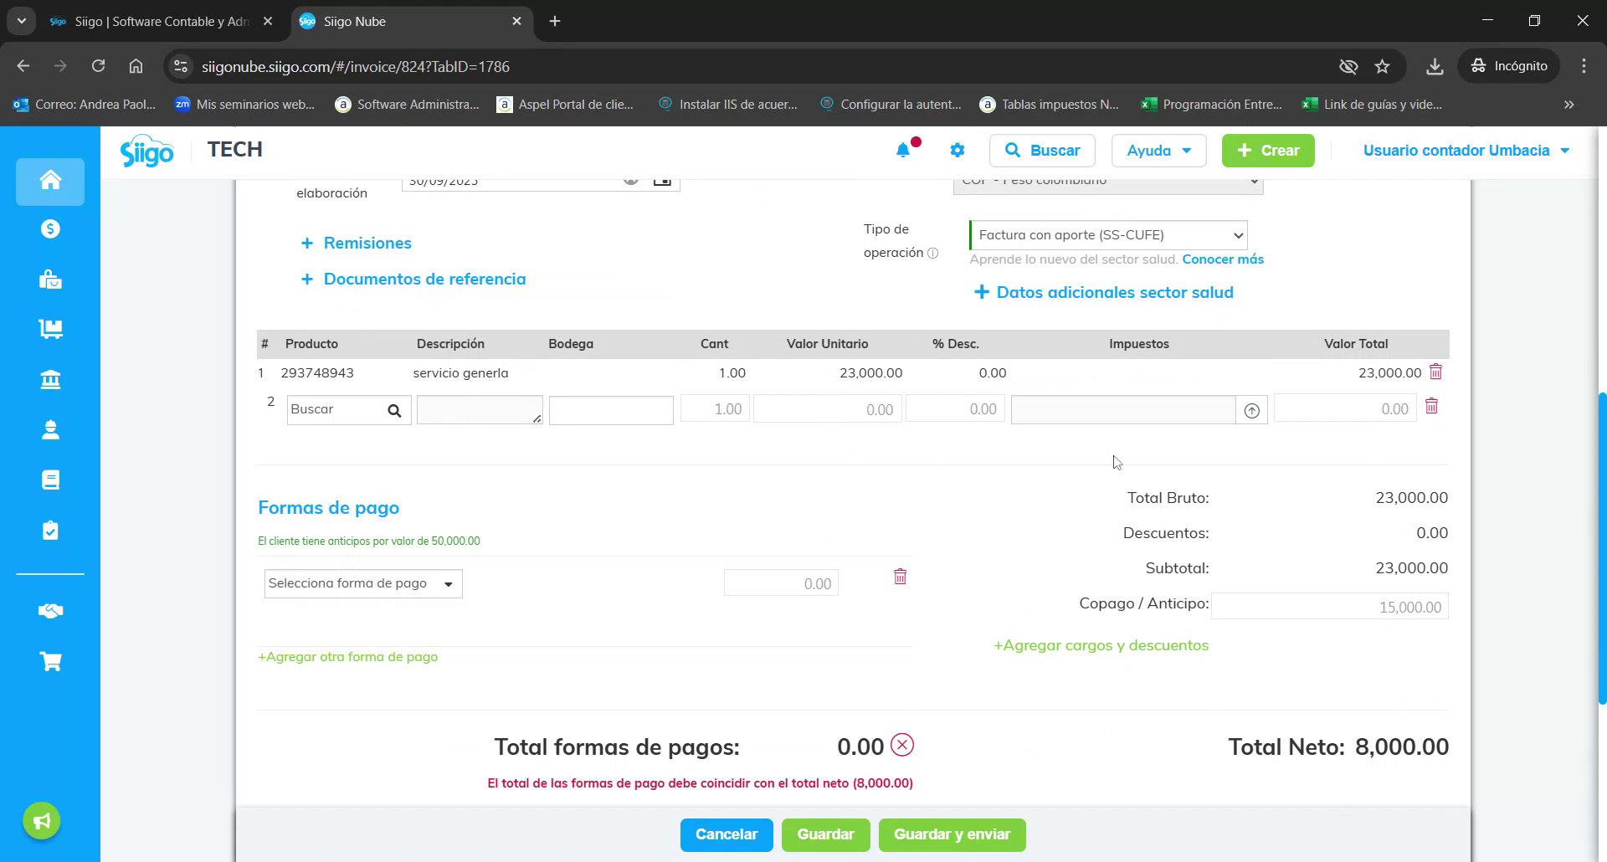Open the employees person sidebar icon

point(50,429)
